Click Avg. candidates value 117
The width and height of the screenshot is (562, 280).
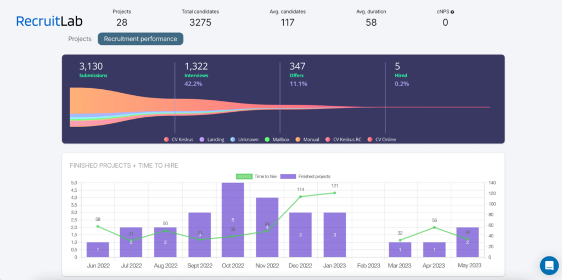pyautogui.click(x=288, y=22)
